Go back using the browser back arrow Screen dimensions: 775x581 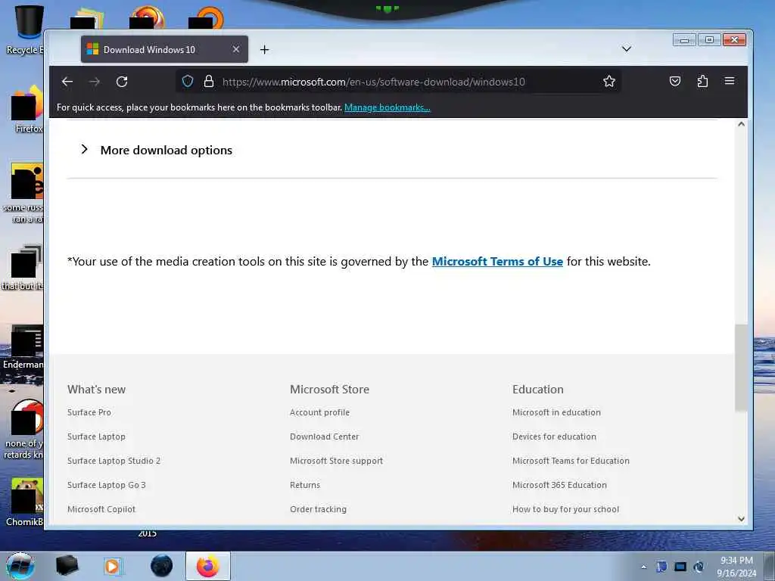[67, 82]
